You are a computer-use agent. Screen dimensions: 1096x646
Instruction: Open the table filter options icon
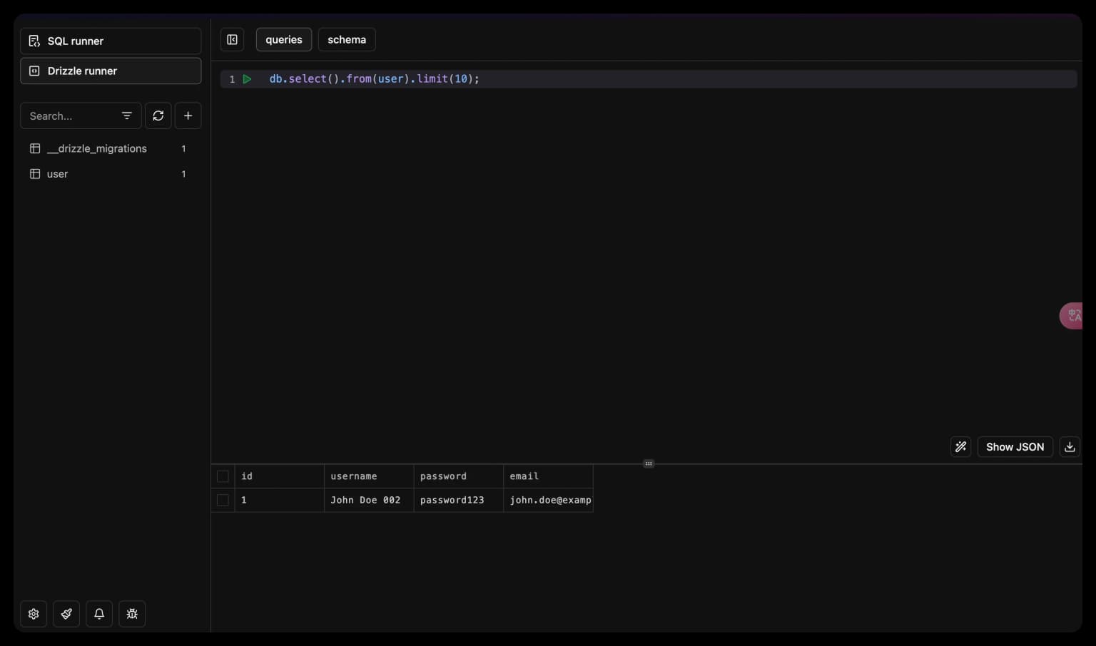(x=127, y=116)
